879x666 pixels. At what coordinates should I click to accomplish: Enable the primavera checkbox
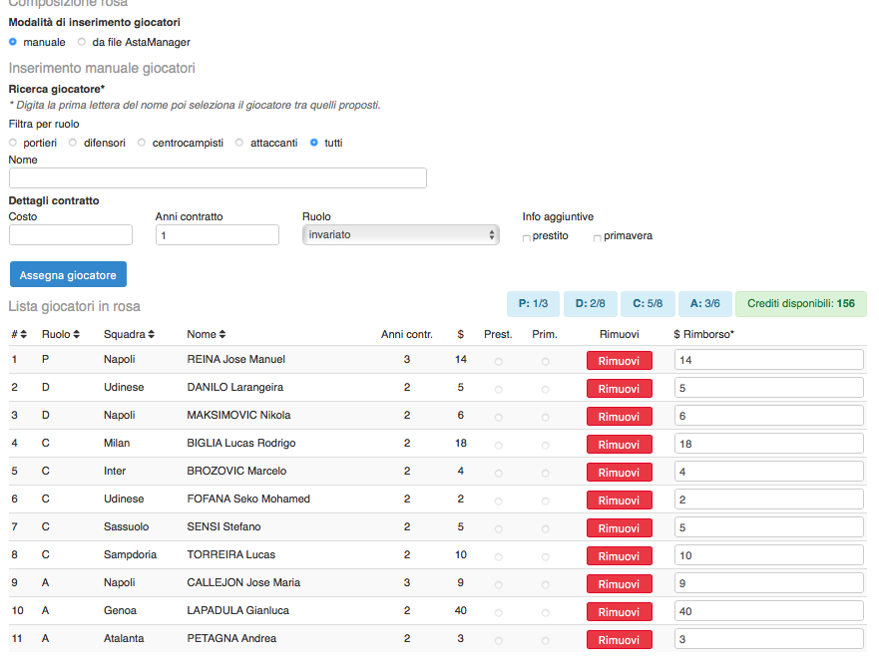598,237
